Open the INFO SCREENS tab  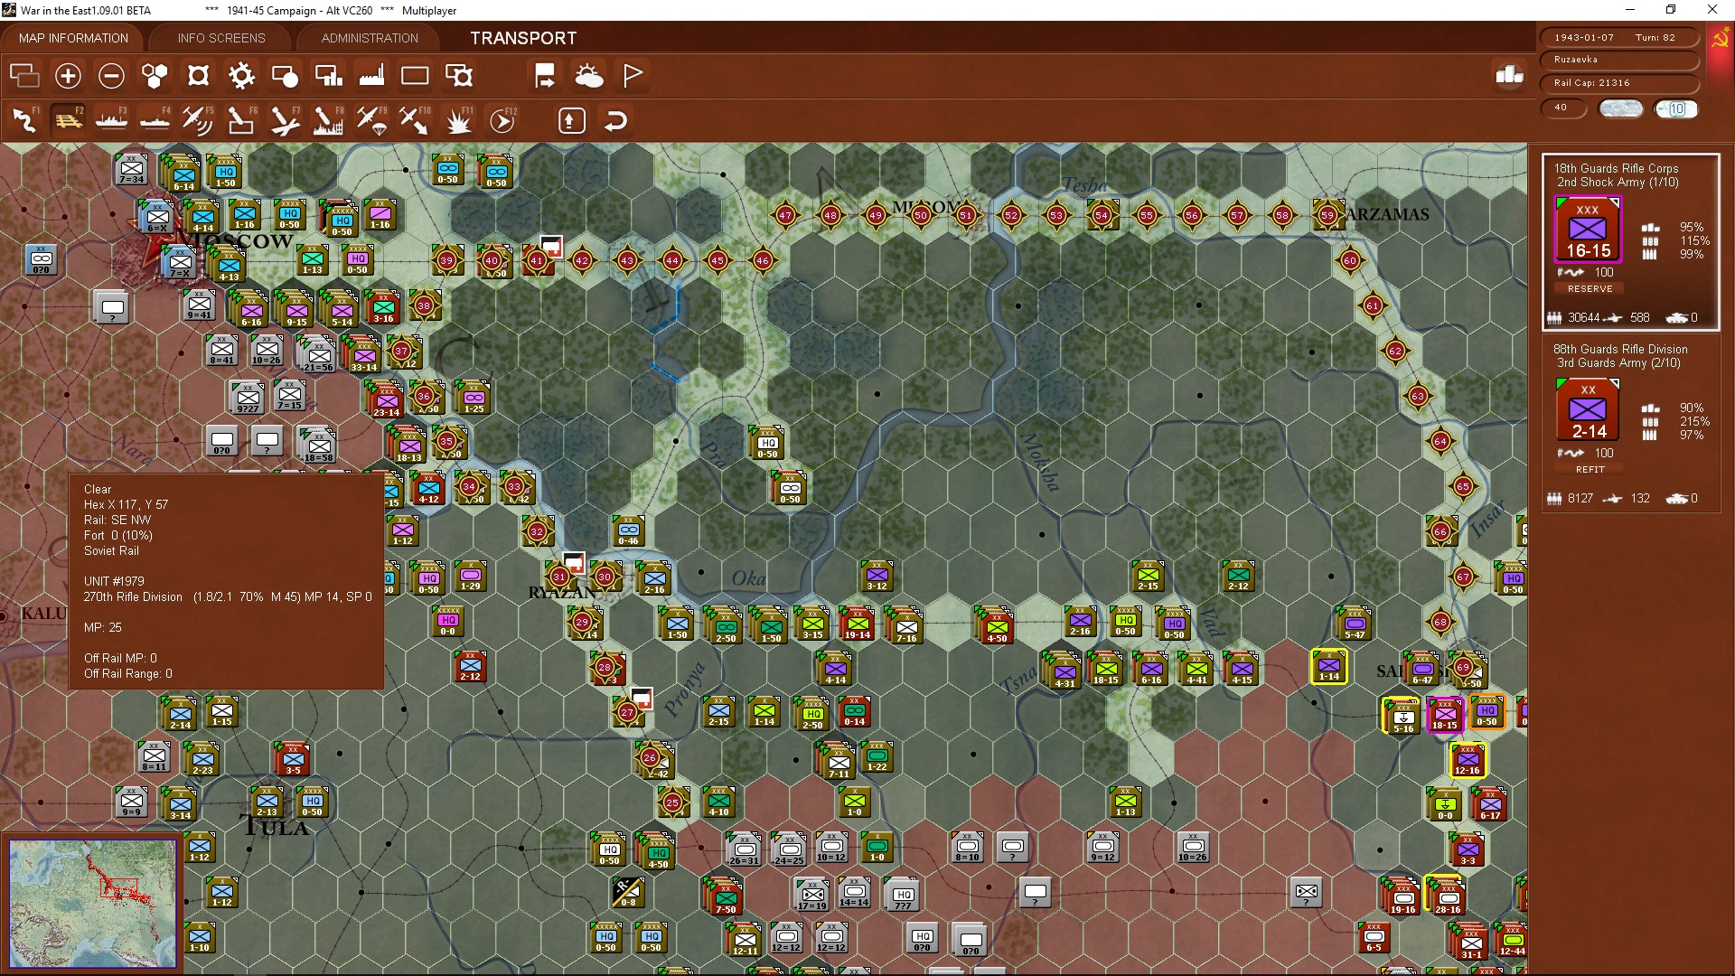click(x=221, y=38)
